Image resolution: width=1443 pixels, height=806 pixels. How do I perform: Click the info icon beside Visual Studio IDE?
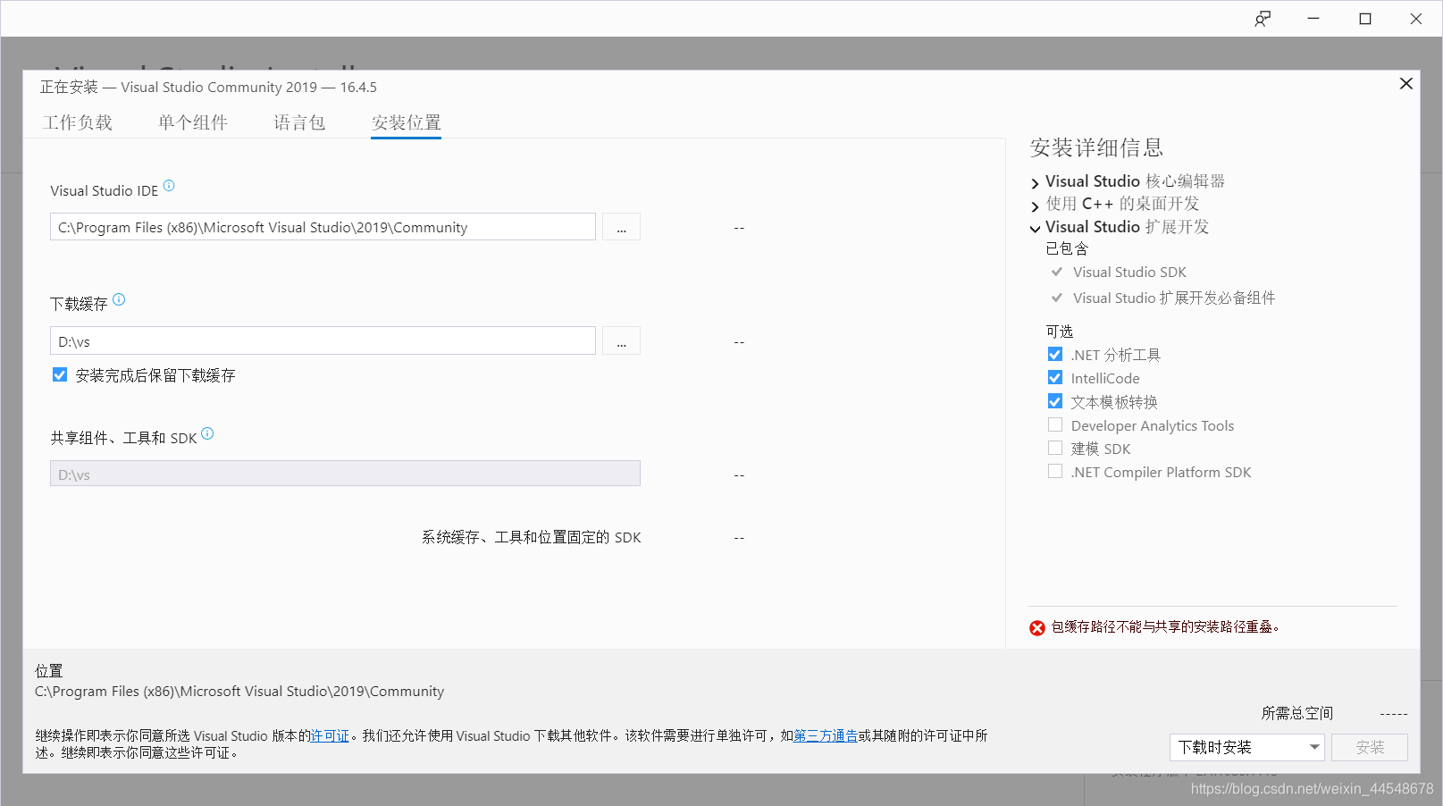coord(169,186)
